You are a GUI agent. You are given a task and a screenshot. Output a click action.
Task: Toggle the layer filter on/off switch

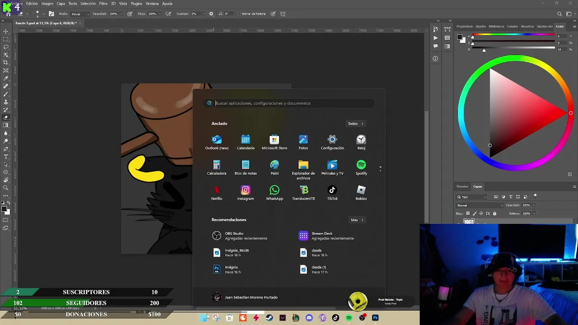[535, 196]
